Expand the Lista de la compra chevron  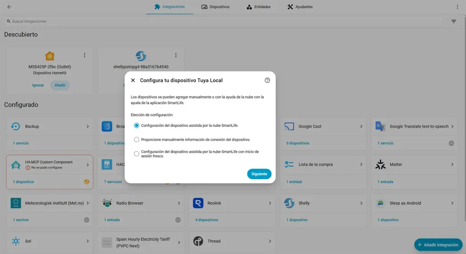pyautogui.click(x=361, y=164)
